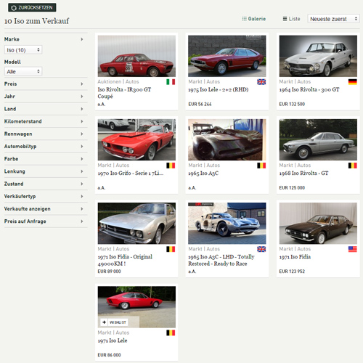Open the black 1971 Iso Fidia photo
The image size is (363, 363).
click(318, 223)
